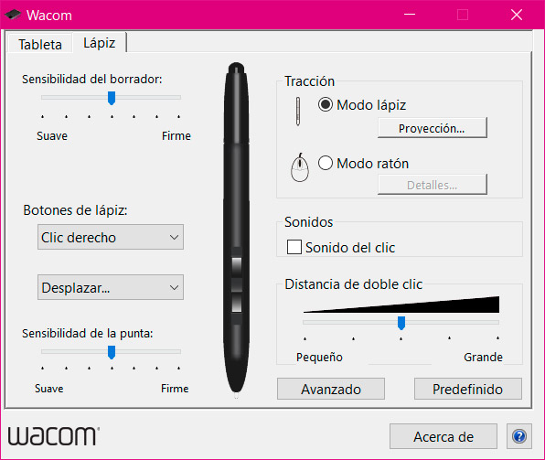The image size is (545, 460).
Task: Select the Modo ratón radio button
Action: (326, 163)
